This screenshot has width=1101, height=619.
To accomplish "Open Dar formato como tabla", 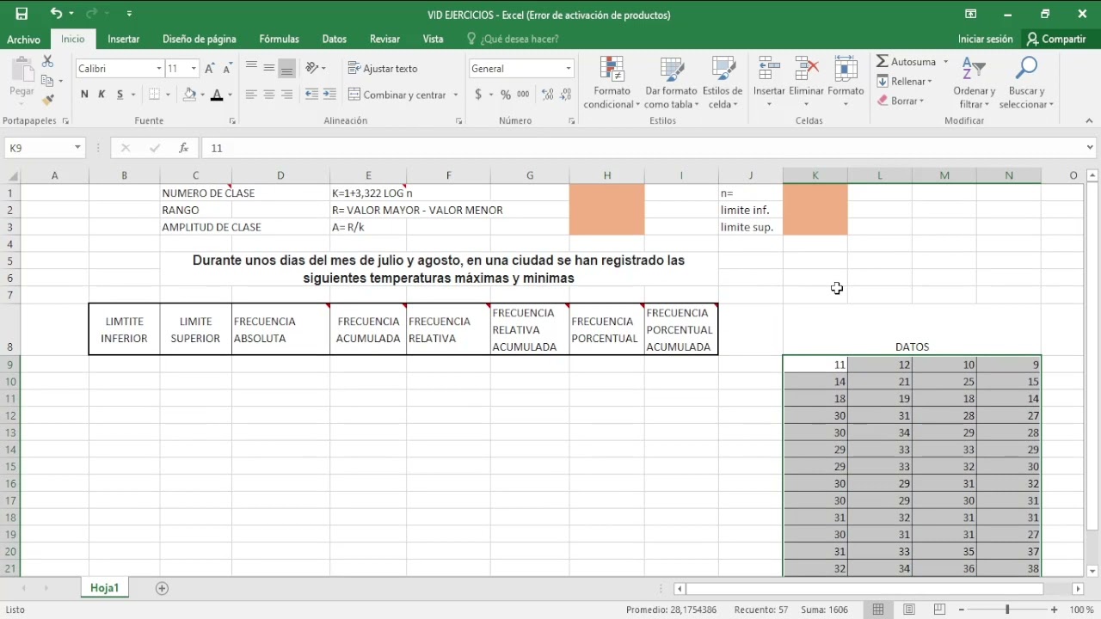I will (671, 83).
